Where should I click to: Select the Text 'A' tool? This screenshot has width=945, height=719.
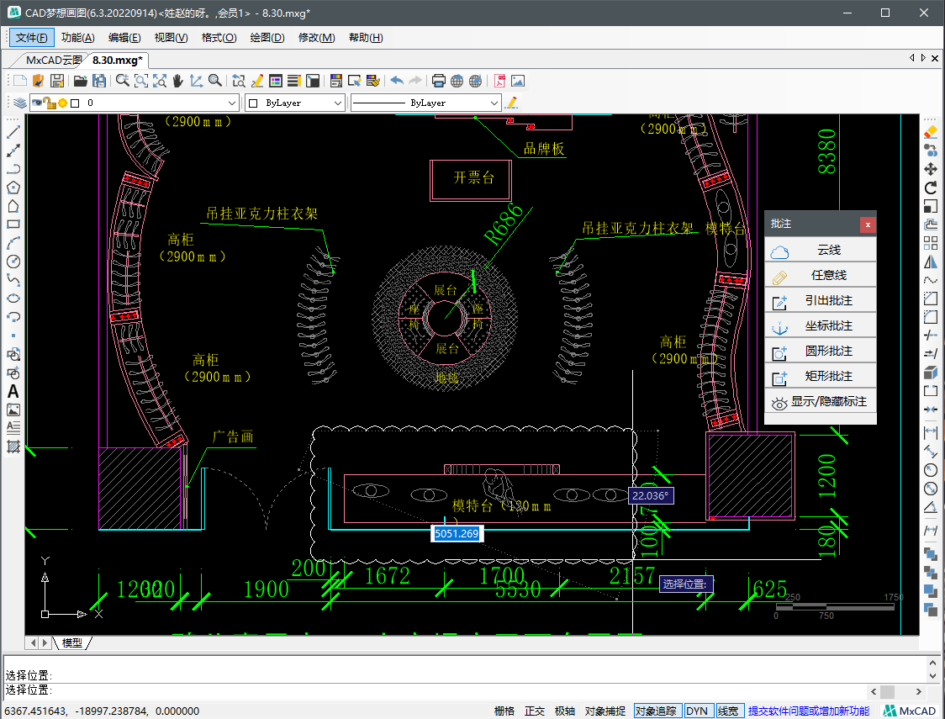tap(13, 391)
